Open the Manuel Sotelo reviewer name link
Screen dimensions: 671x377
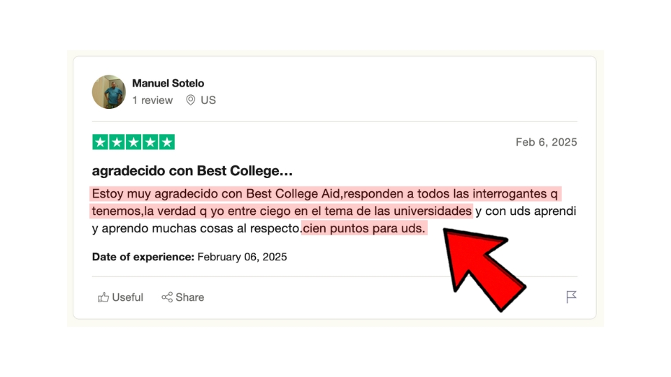click(x=168, y=83)
